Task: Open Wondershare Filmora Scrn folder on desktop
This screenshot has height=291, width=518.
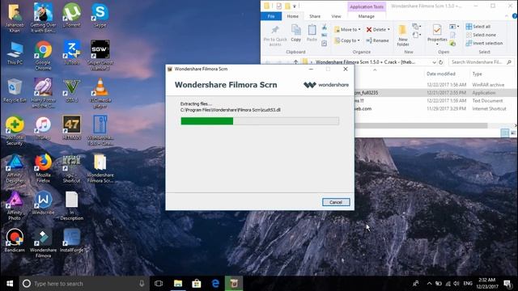Action: click(100, 168)
